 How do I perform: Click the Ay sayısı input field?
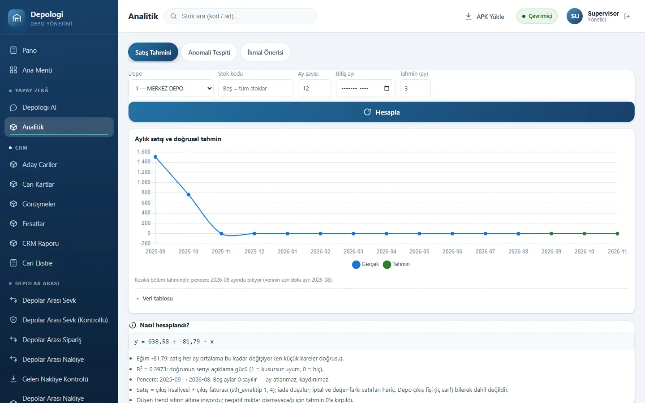[x=315, y=88]
